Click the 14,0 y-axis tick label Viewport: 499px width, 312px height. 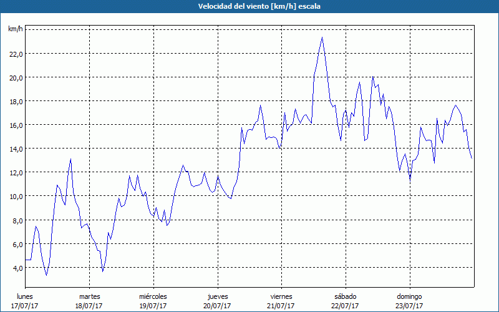[16, 149]
